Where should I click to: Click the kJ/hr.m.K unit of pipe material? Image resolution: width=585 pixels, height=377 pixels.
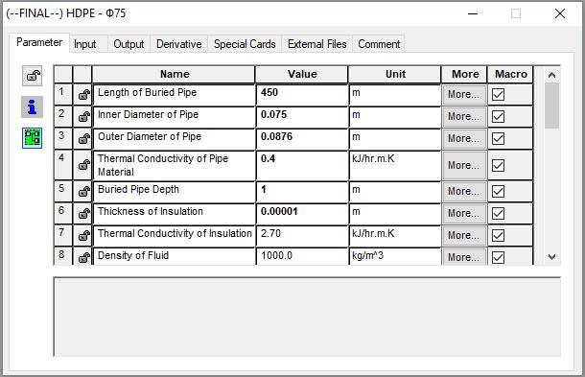[x=395, y=165]
